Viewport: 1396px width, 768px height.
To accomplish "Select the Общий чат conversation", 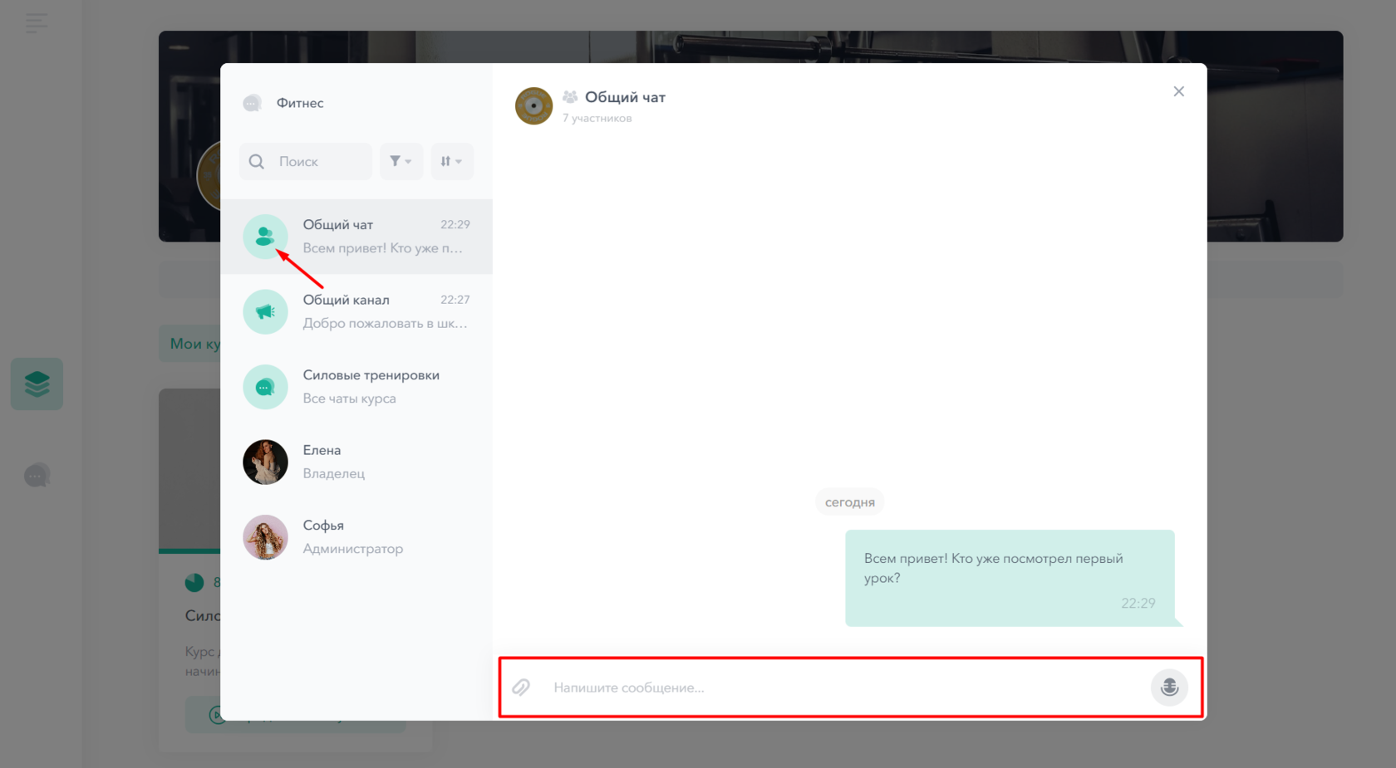I will pyautogui.click(x=356, y=237).
